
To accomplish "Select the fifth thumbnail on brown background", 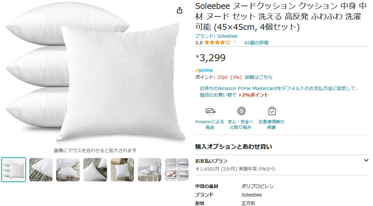I will [x=122, y=170].
